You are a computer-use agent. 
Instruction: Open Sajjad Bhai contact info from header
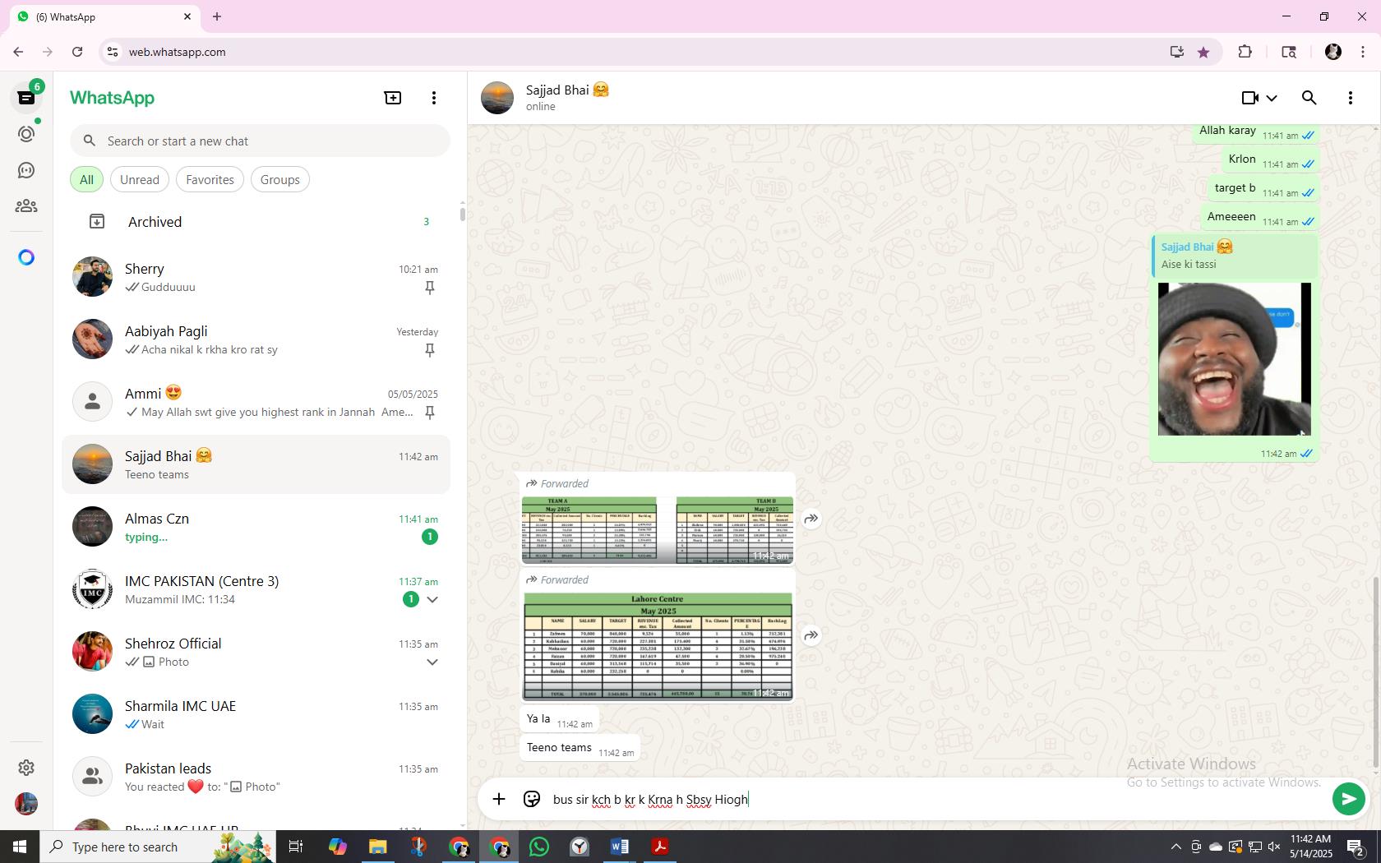(567, 98)
